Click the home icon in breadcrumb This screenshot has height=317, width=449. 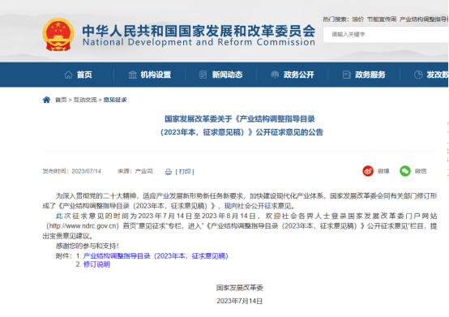(46, 100)
